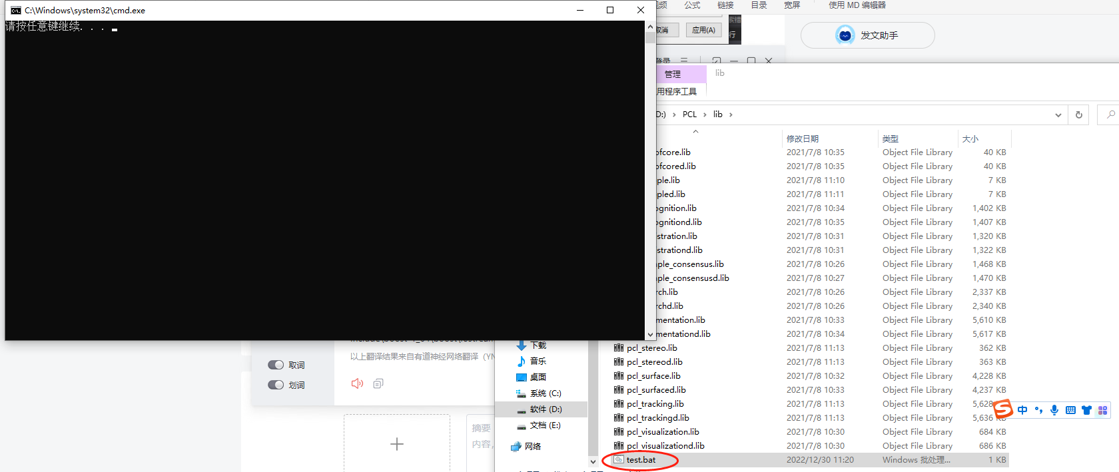Click the pcl_visualization.lib file icon
This screenshot has width=1119, height=472.
coord(619,432)
